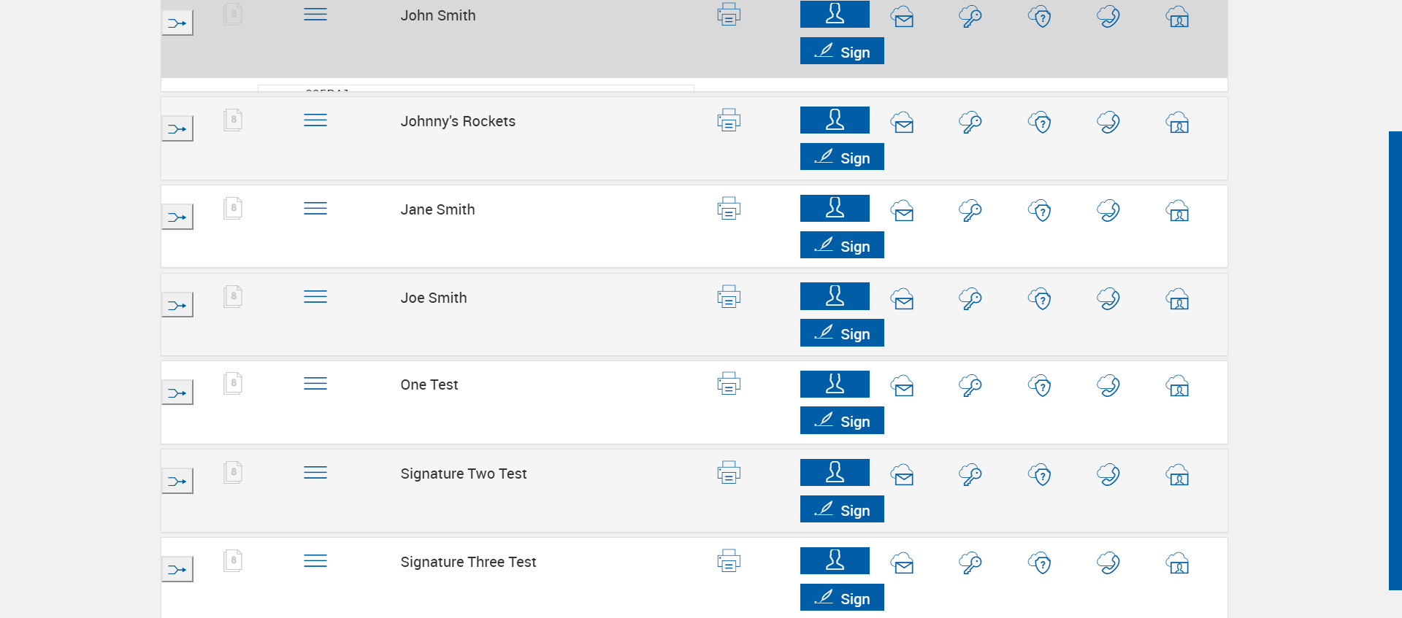Click cloud person-photo icon for Signature Three Test

click(x=1177, y=563)
